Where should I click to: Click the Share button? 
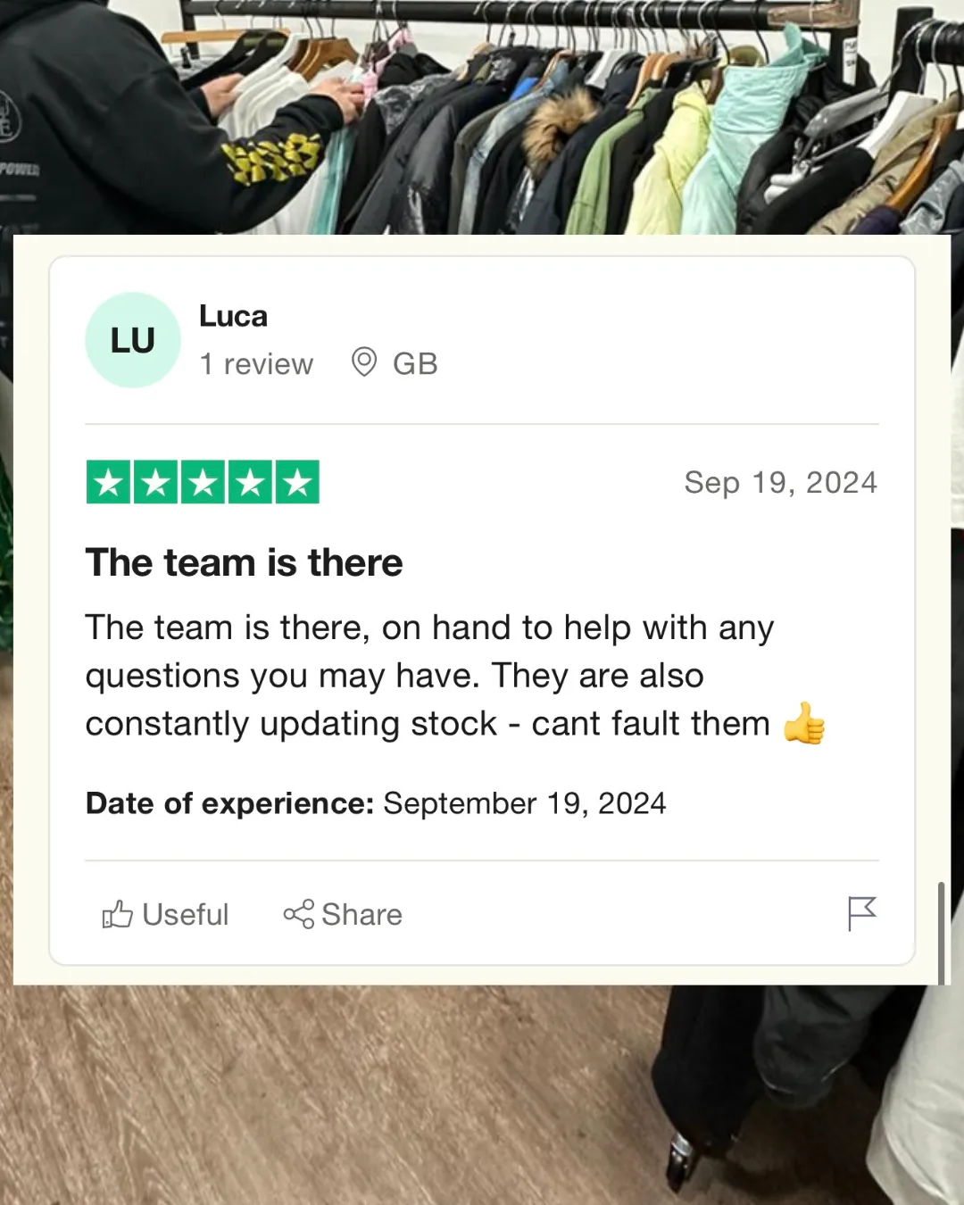tap(343, 914)
